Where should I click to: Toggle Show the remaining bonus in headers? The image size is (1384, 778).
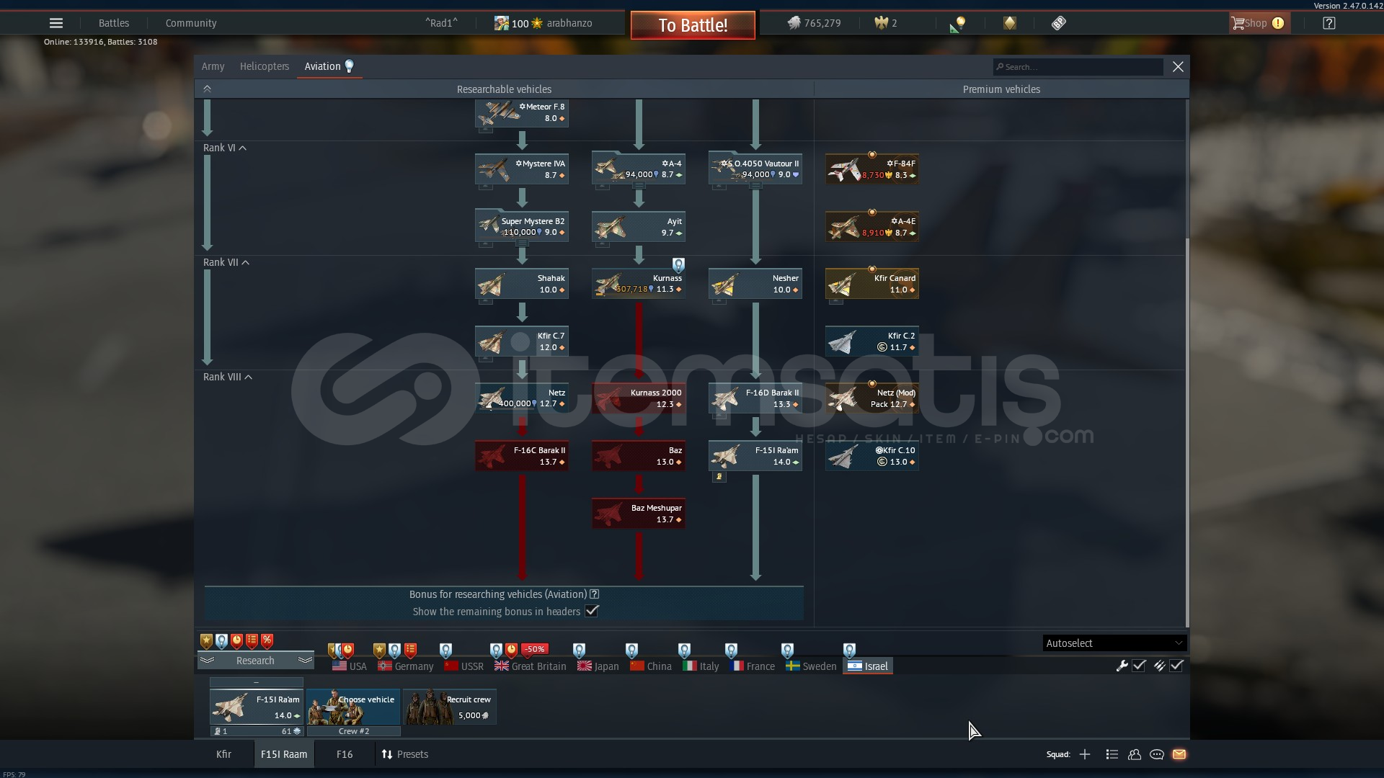point(592,611)
